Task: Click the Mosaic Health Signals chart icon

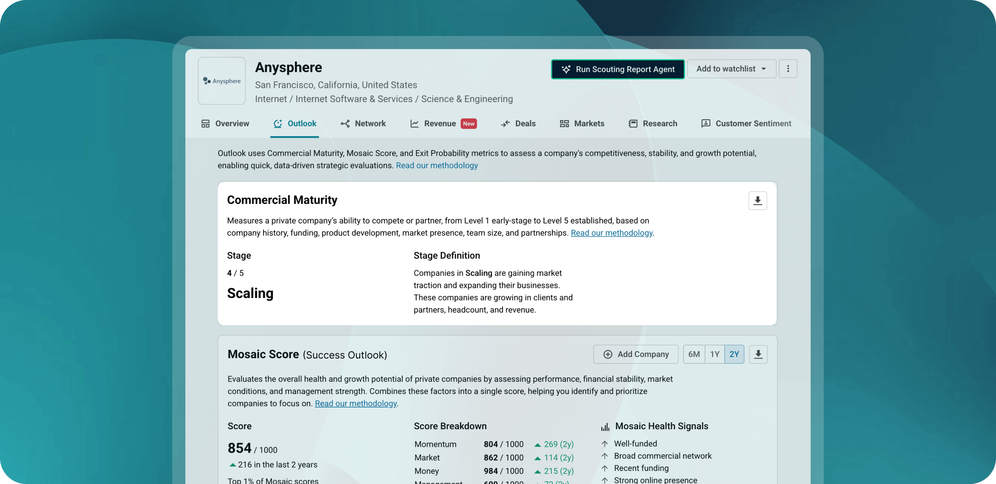Action: pyautogui.click(x=605, y=427)
